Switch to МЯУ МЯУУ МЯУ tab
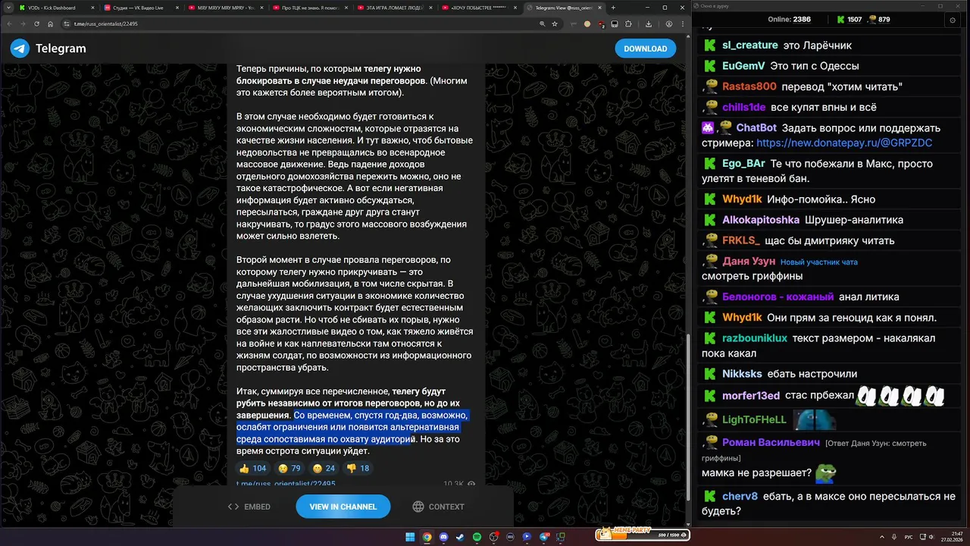This screenshot has width=970, height=546. click(x=224, y=8)
